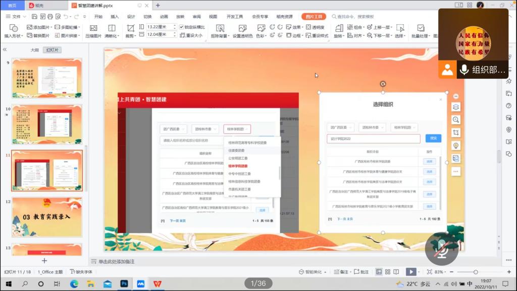Open the 插入 Insert ribbon tab
517x291 pixels.
pyautogui.click(x=115, y=17)
